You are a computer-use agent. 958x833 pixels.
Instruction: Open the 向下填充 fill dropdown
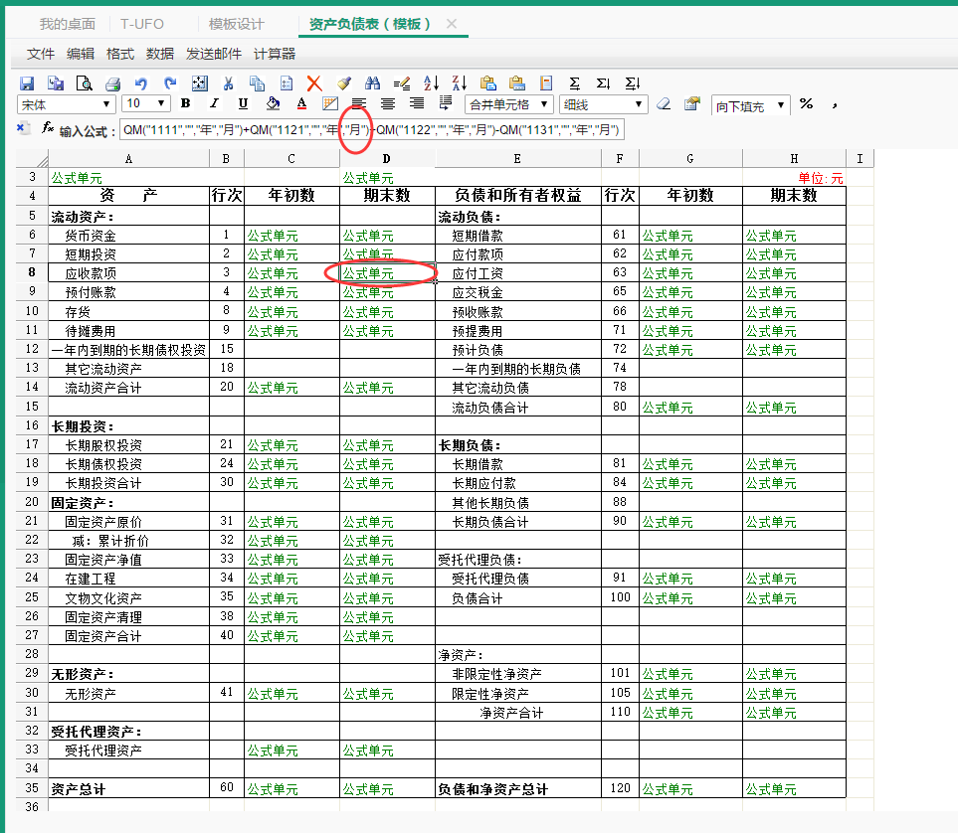(750, 105)
